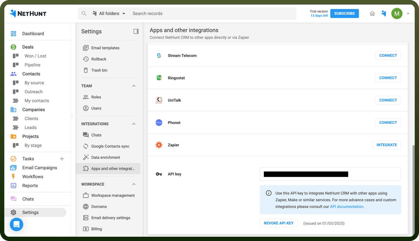Collapse the Settings panel icon
Screen dimensions: 419x241
[136, 31]
